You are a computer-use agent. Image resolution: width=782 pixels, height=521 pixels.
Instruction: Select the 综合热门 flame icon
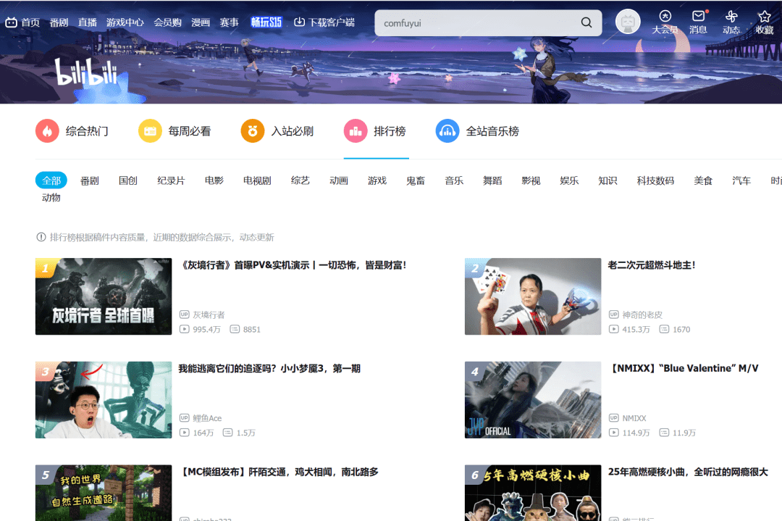[47, 131]
